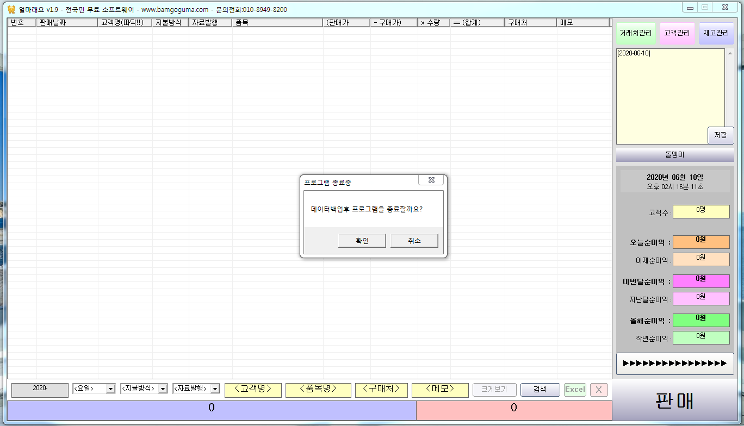Click the 품목 column header
This screenshot has height=426, width=744.
tap(278, 23)
